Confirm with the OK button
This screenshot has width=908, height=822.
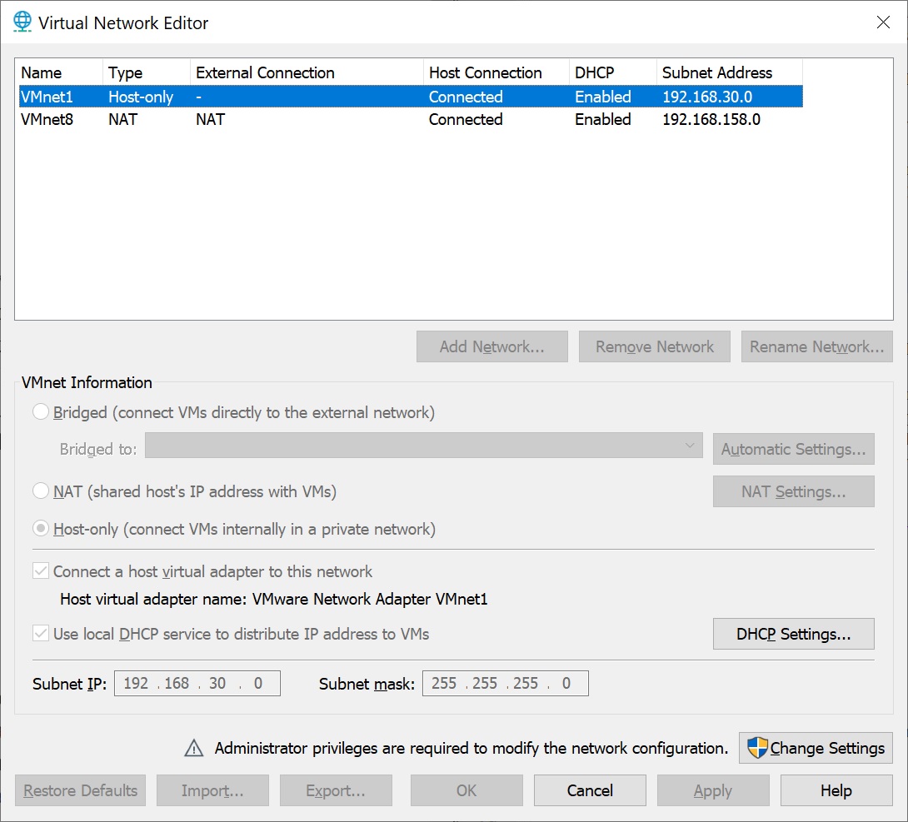click(x=466, y=790)
